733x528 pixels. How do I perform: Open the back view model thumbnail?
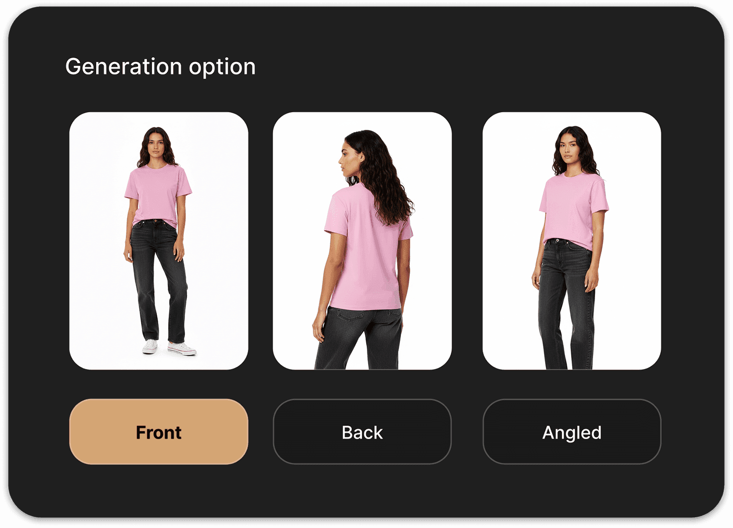click(362, 241)
